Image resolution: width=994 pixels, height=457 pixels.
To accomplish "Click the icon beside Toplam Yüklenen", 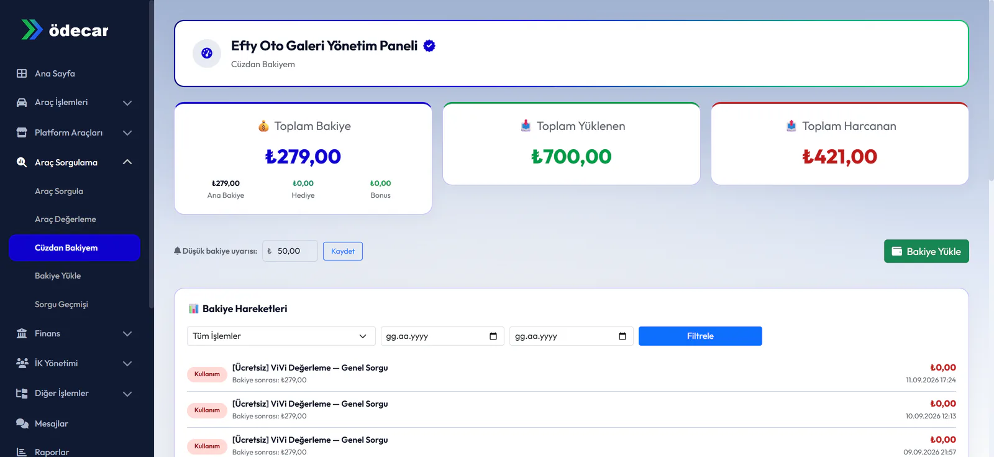I will click(526, 126).
